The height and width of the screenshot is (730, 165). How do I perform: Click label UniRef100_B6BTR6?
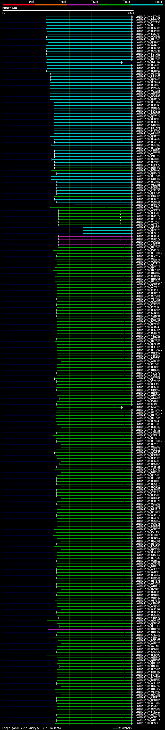pyautogui.click(x=148, y=700)
